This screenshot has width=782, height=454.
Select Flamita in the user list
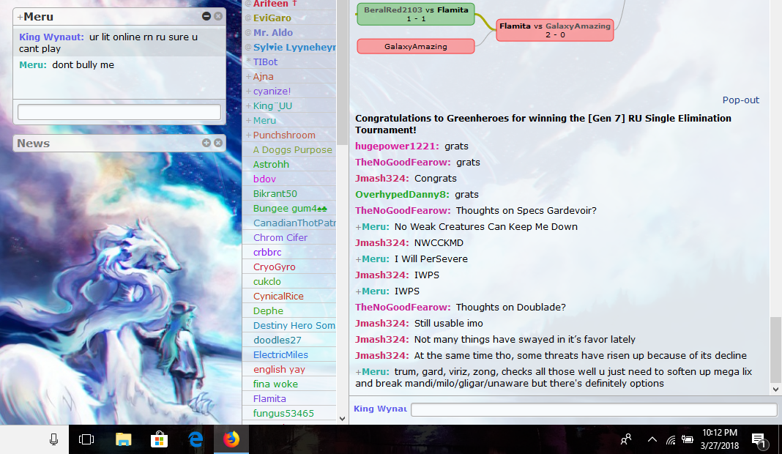click(x=269, y=398)
